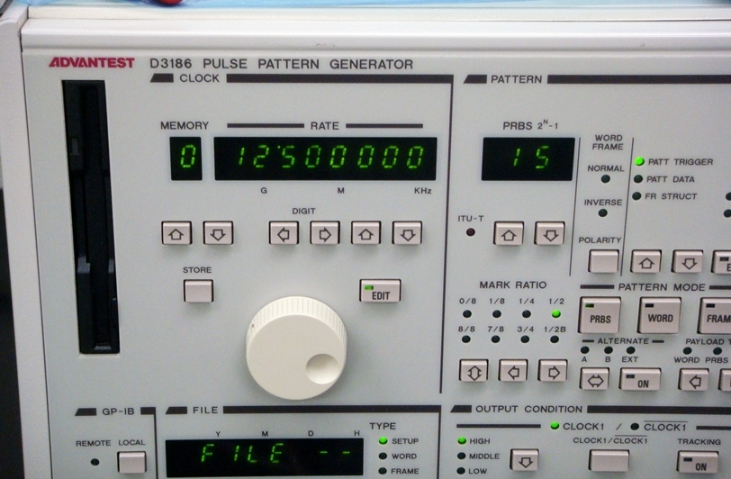Point at the ITU-T indicator LED
This screenshot has width=731, height=479.
coord(471,231)
